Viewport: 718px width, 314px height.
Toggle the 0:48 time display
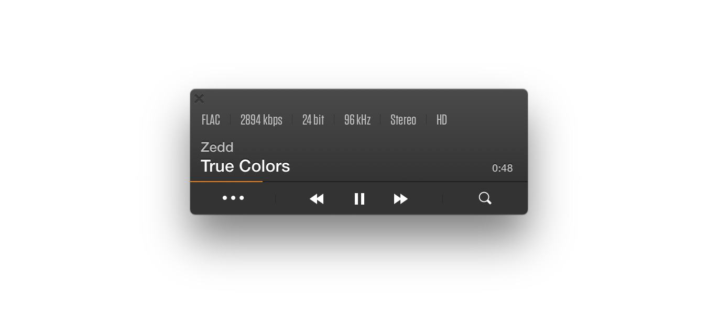coord(502,168)
